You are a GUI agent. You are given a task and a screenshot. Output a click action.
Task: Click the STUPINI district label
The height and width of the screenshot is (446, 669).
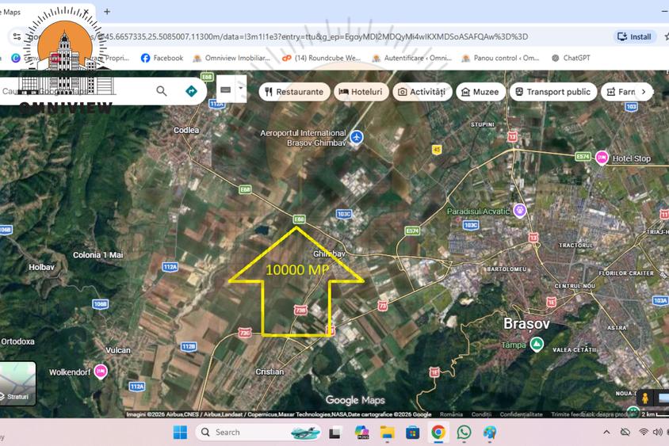(x=482, y=124)
